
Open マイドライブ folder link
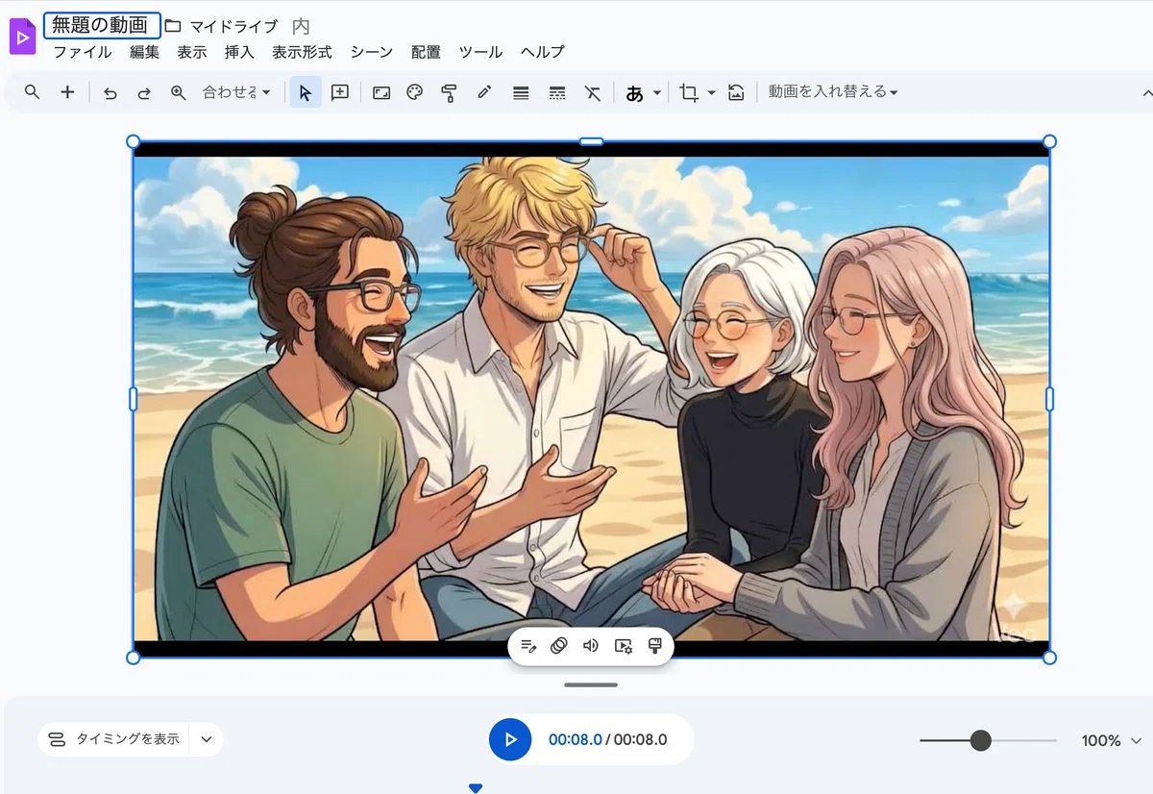[233, 26]
